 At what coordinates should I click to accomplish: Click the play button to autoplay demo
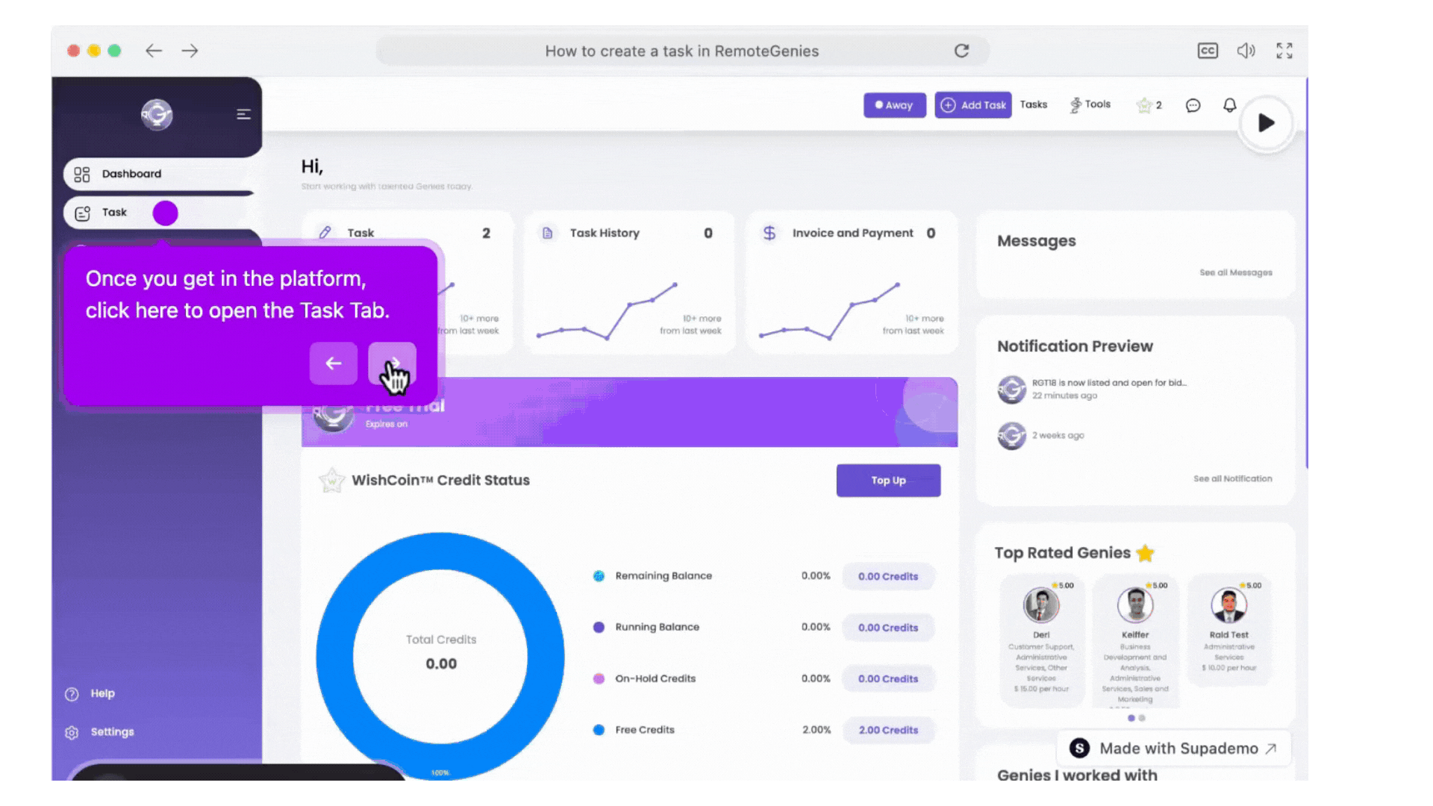click(x=1266, y=123)
